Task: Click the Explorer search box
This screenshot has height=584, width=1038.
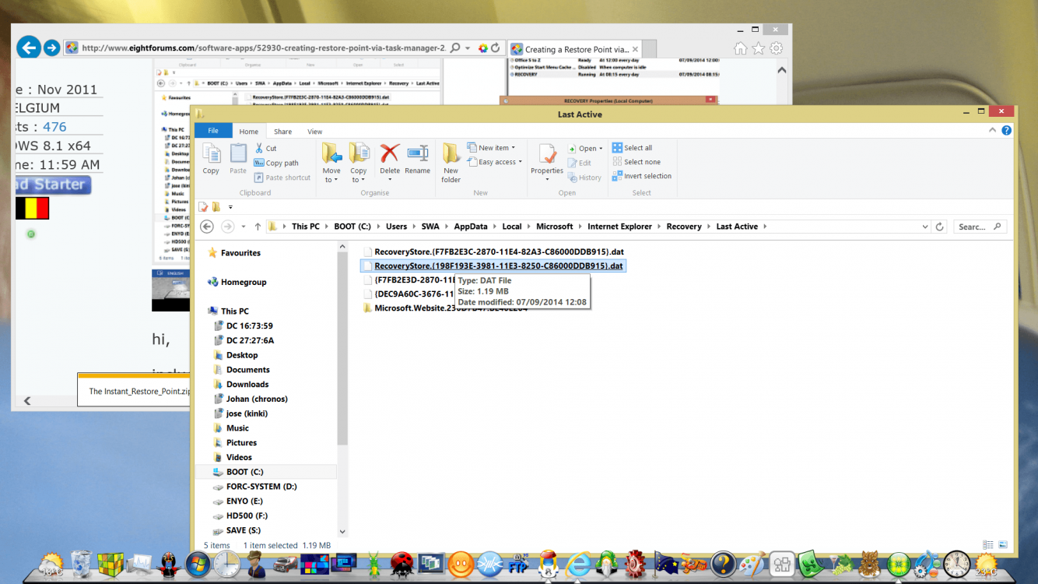Action: (979, 227)
